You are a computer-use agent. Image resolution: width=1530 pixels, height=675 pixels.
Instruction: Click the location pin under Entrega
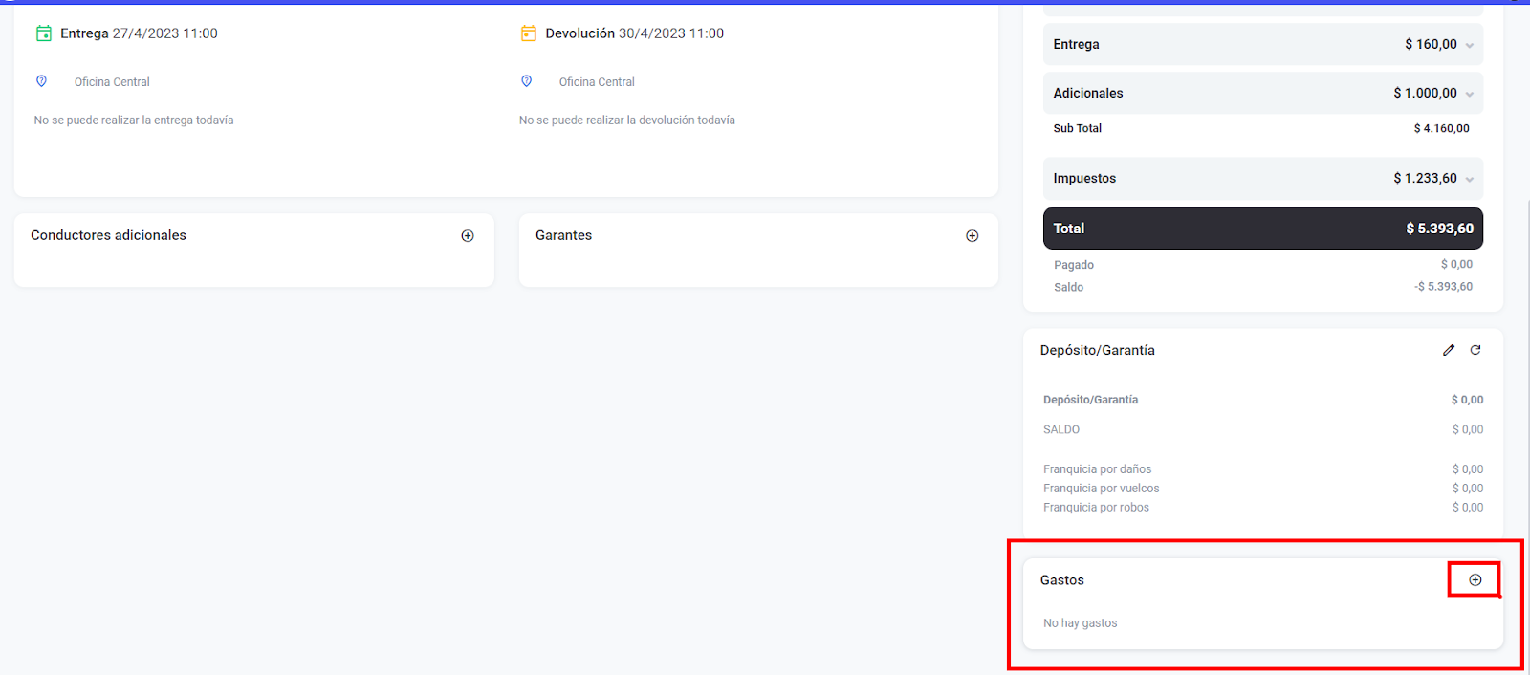point(42,81)
